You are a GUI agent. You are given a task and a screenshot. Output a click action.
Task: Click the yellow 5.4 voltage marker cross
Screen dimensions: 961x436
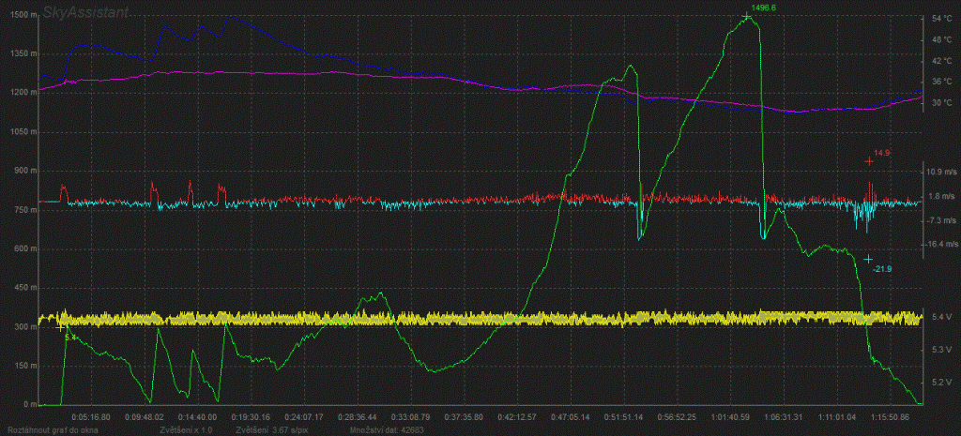point(62,327)
